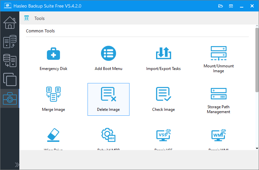
Task: Click the Add Boot Menu label
Action: click(109, 69)
